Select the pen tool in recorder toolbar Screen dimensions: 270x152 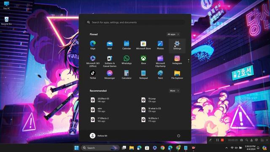210,140
